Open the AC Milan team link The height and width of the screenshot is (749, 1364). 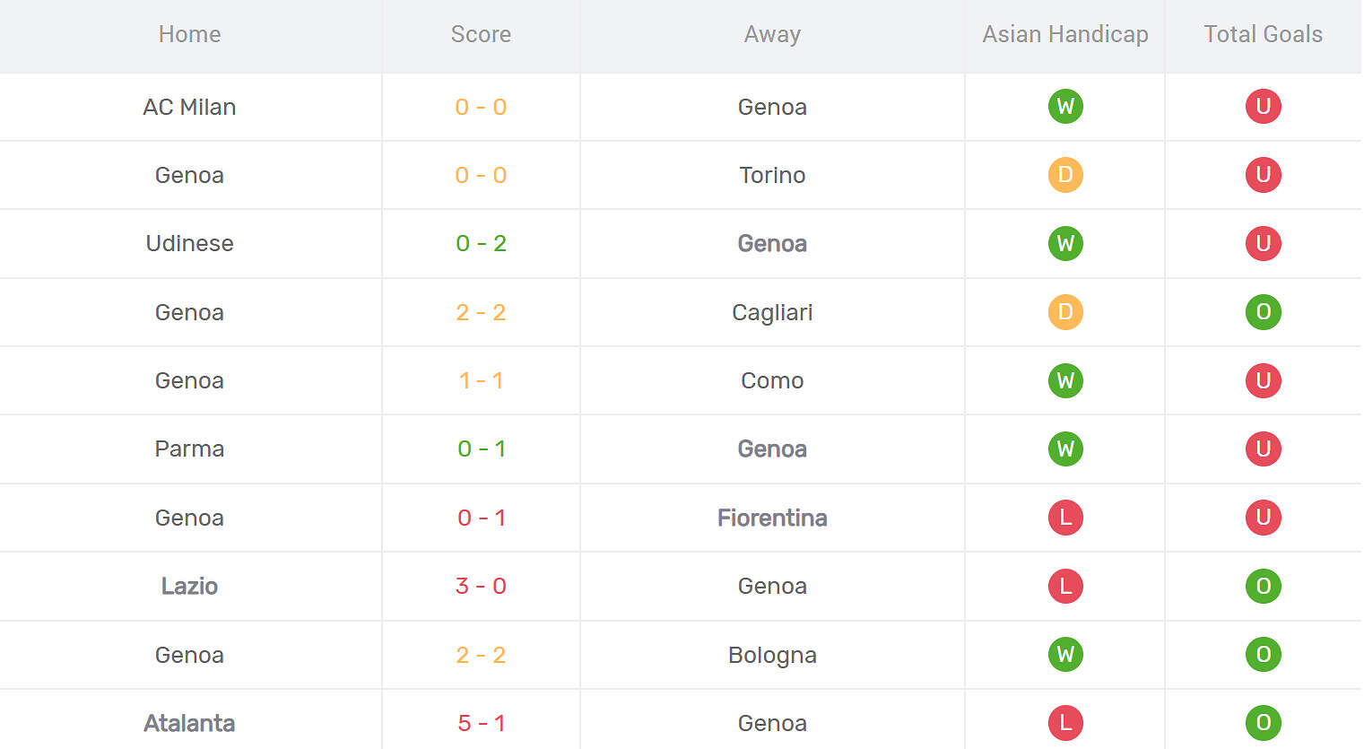tap(189, 107)
